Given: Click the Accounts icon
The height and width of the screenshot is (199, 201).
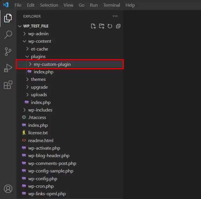Looking at the screenshot, I should 8,189.
